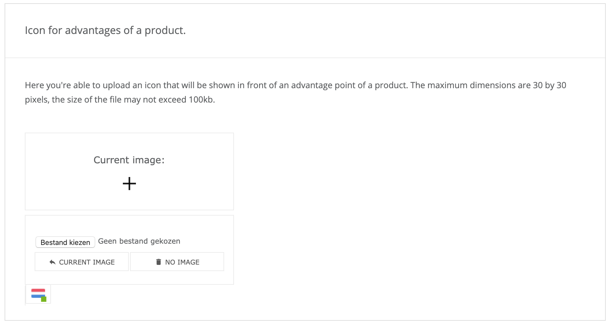Click the upload description paragraph text
Image resolution: width=611 pixels, height=324 pixels.
click(x=216, y=86)
